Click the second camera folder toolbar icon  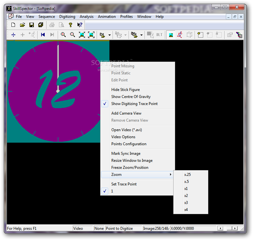point(134,35)
